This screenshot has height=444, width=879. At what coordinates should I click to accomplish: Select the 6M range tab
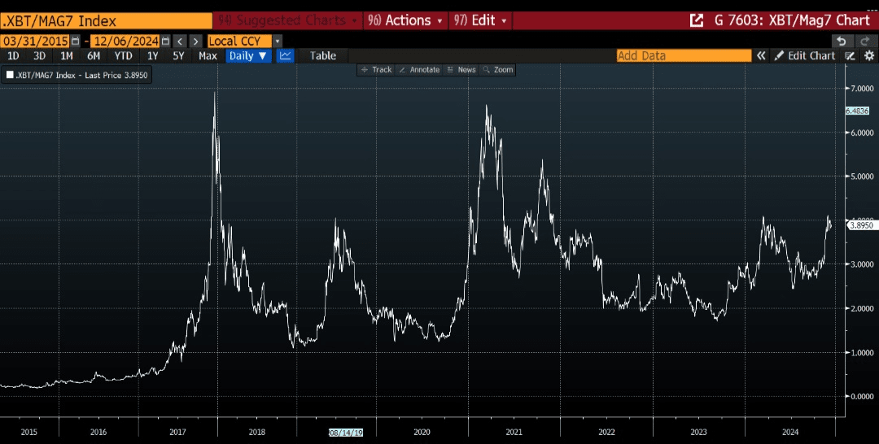pyautogui.click(x=94, y=55)
